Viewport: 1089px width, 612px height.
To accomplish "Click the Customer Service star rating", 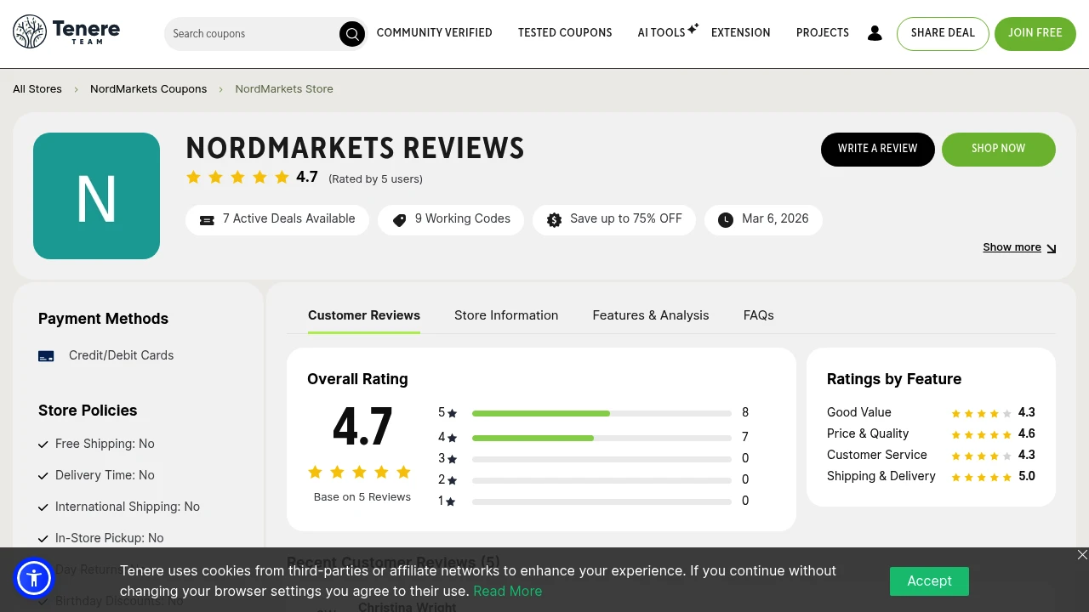I will point(981,456).
